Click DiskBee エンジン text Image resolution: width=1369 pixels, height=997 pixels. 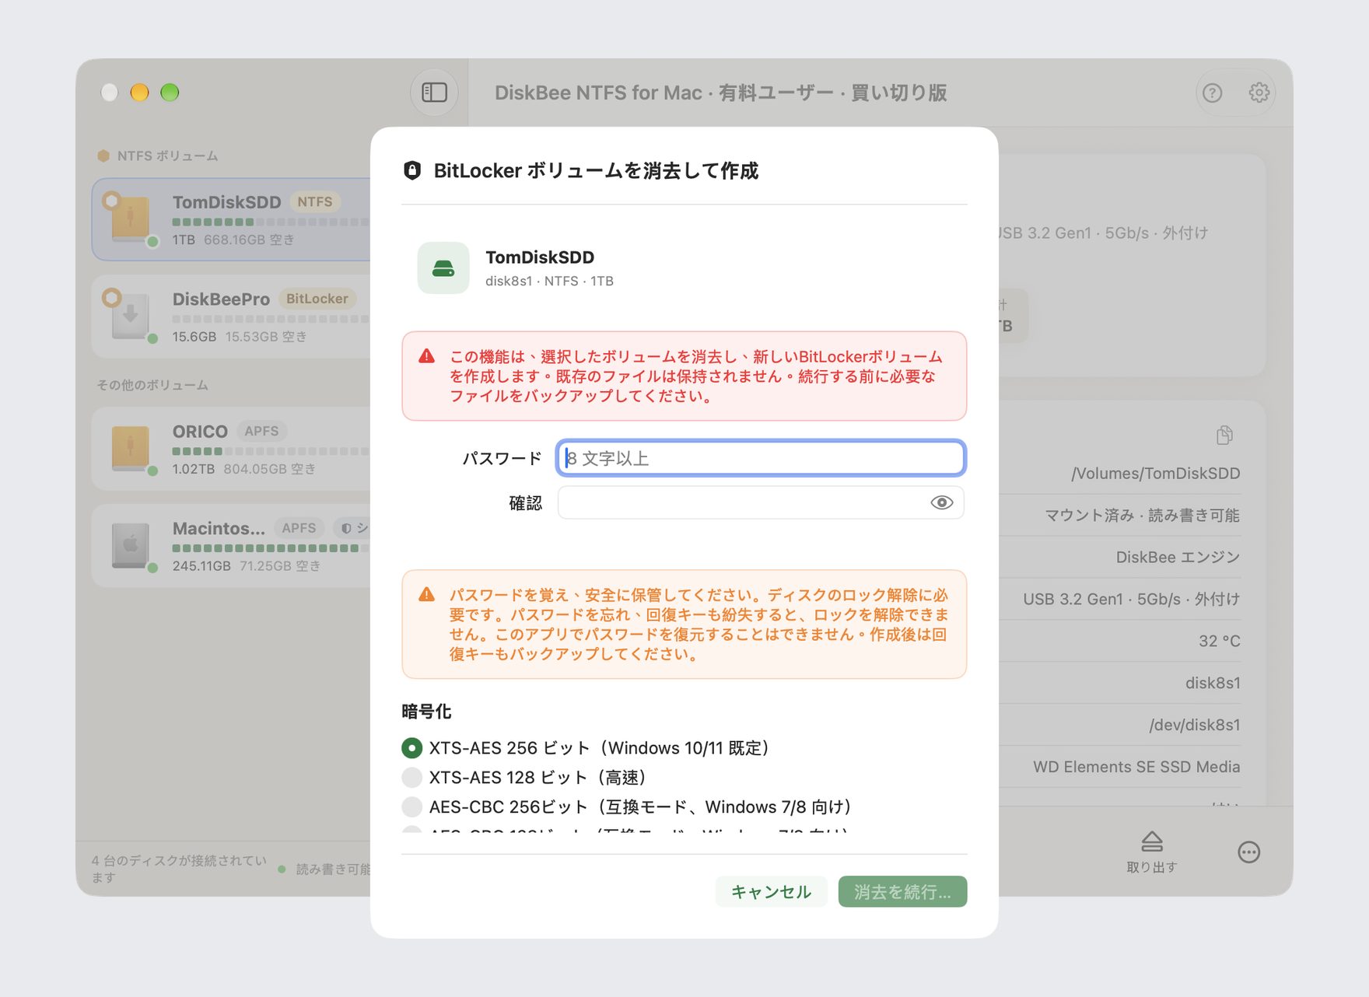1178,557
